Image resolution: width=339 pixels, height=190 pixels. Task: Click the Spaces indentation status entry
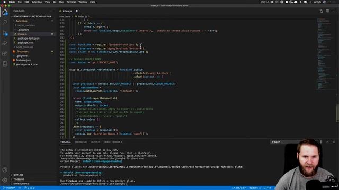(x=255, y=188)
